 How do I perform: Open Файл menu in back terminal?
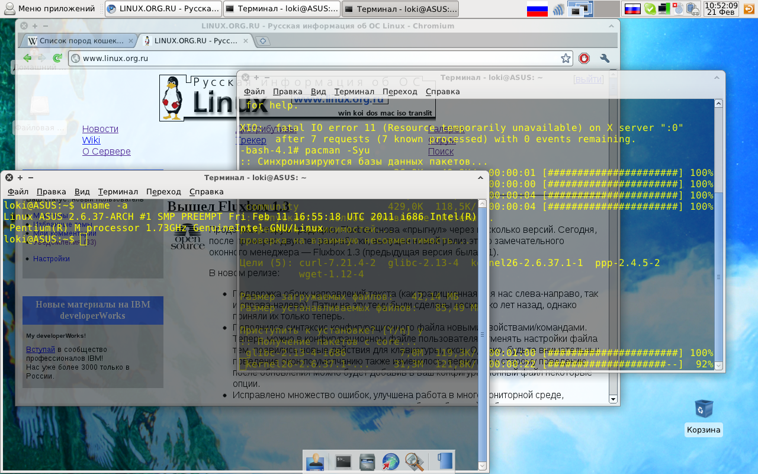point(254,91)
